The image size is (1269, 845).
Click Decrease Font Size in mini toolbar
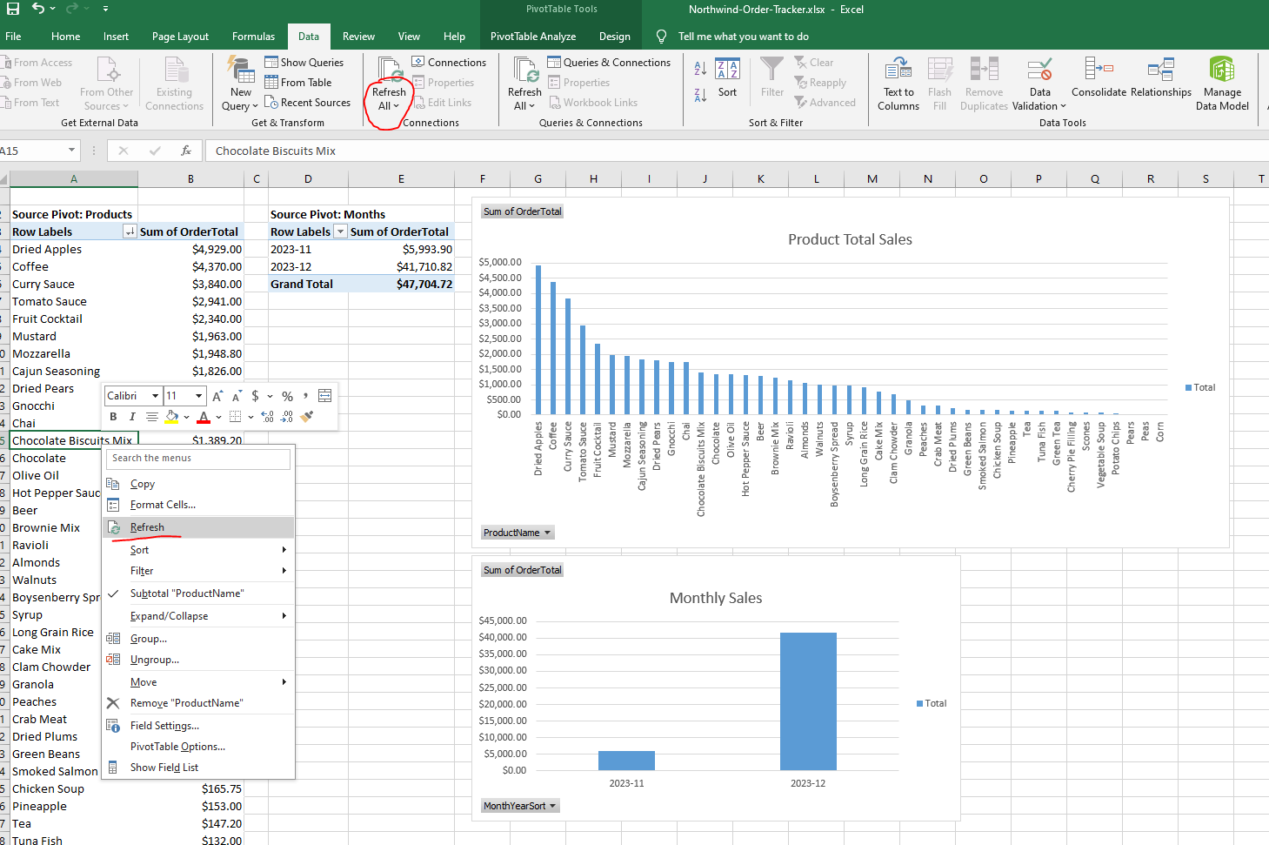pyautogui.click(x=237, y=396)
